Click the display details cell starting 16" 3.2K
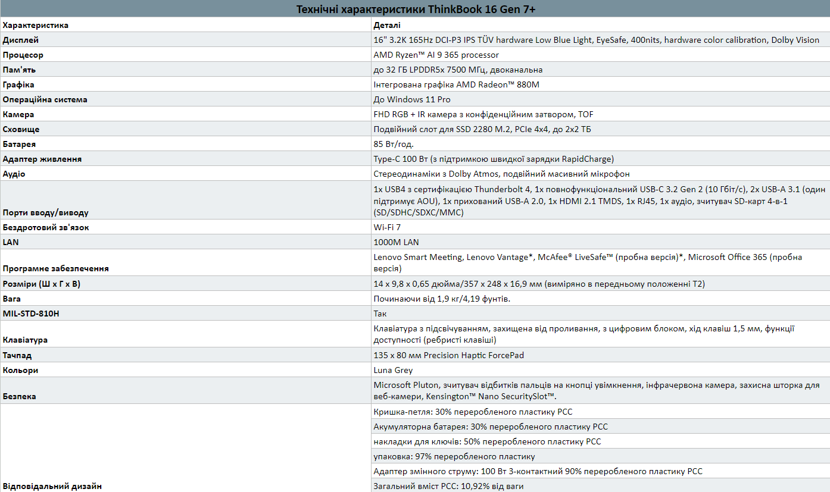The height and width of the screenshot is (492, 830). click(600, 40)
